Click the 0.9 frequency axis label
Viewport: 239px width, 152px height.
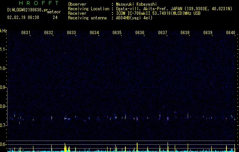coord(3,87)
